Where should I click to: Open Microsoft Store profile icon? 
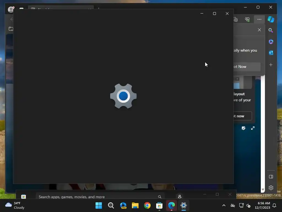180,197
